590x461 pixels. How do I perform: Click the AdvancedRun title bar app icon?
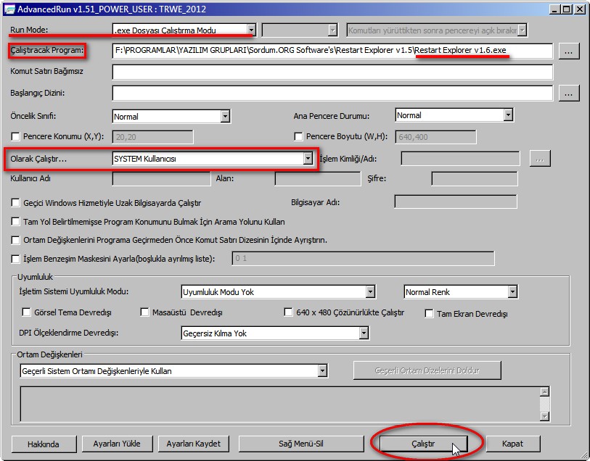pos(9,9)
